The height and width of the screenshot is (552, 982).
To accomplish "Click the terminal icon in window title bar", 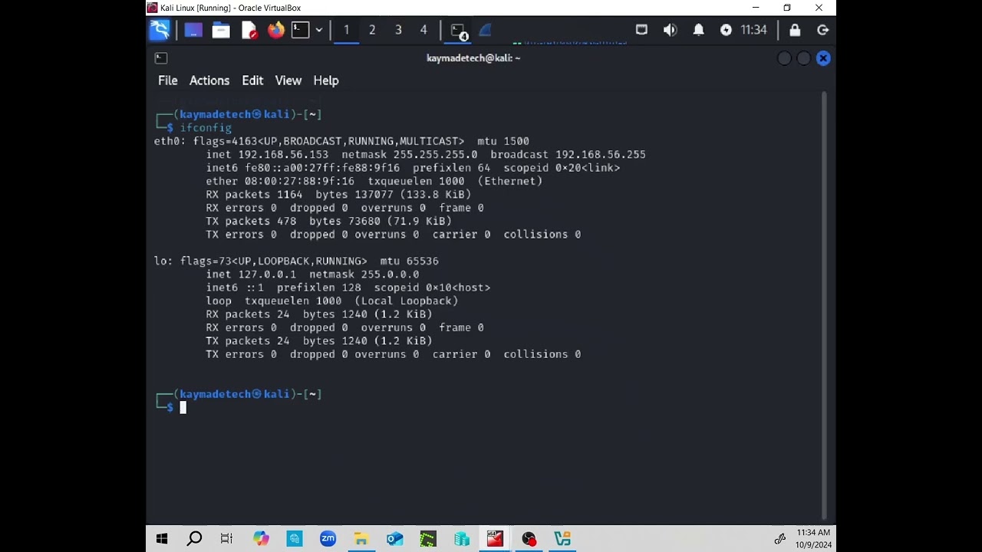I will (161, 58).
